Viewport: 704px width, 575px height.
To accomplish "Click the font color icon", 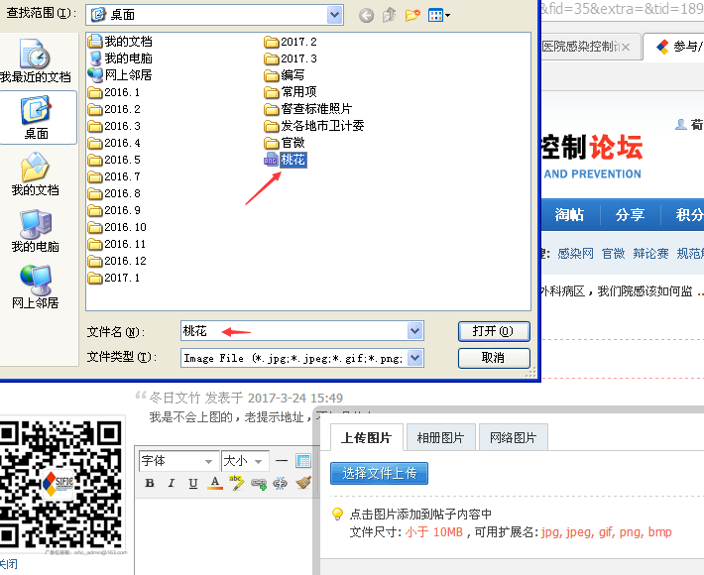I will tap(214, 484).
